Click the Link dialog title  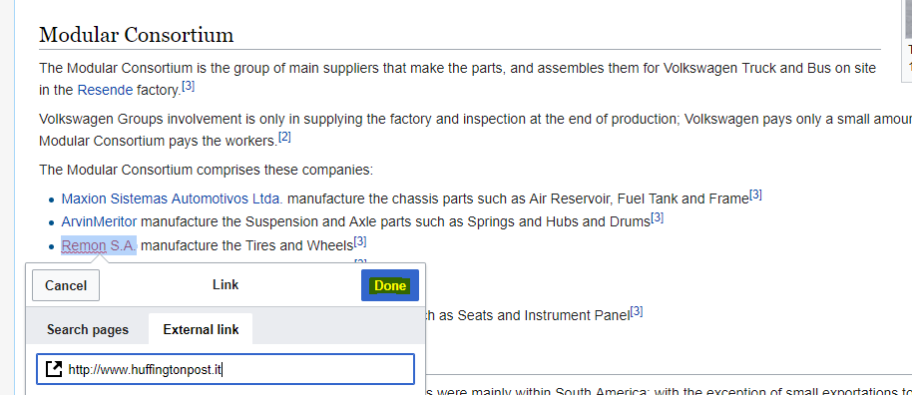click(226, 285)
